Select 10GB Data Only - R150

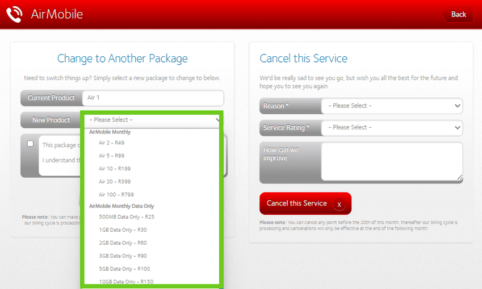pos(125,282)
